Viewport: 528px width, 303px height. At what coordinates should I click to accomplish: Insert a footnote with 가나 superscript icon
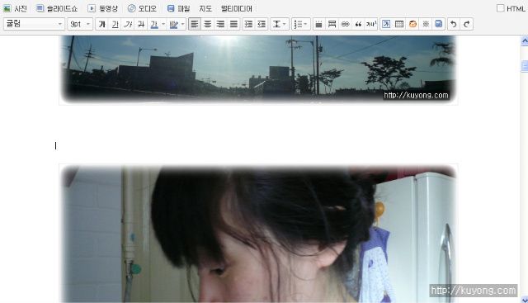coord(371,24)
